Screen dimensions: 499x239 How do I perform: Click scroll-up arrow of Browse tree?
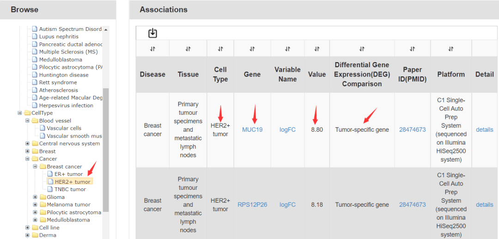[x=106, y=29]
